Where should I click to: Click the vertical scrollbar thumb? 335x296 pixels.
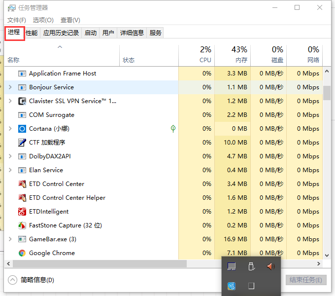tap(327, 93)
